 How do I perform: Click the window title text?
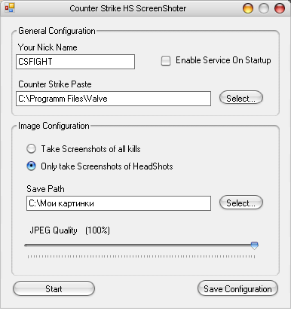[x=128, y=8]
